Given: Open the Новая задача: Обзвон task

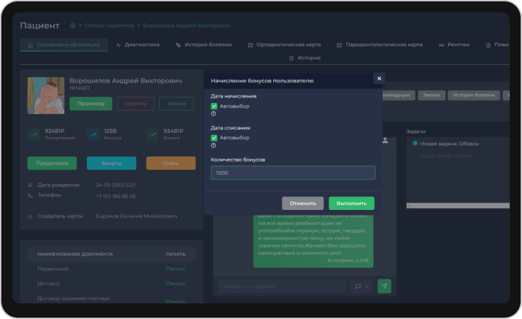Looking at the screenshot, I should pos(450,144).
